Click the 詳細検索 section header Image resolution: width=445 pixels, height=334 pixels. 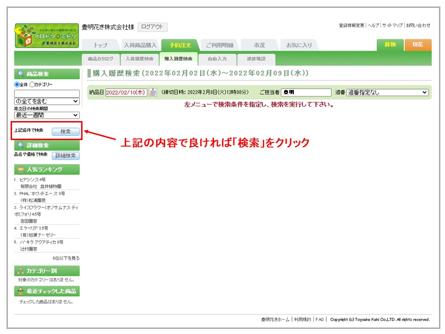point(47,145)
